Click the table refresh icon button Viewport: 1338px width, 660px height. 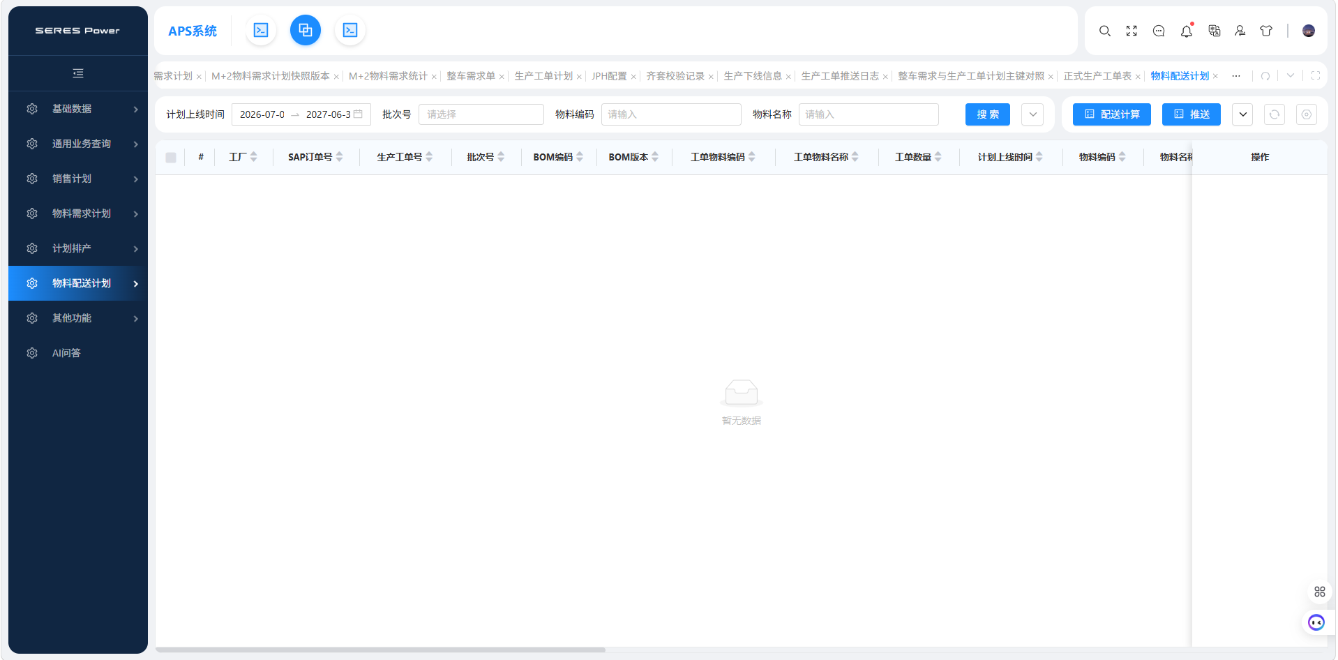pos(1275,114)
